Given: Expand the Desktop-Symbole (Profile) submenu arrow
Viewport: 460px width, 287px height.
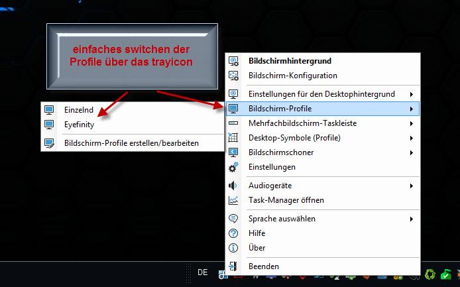Looking at the screenshot, I should (x=412, y=138).
